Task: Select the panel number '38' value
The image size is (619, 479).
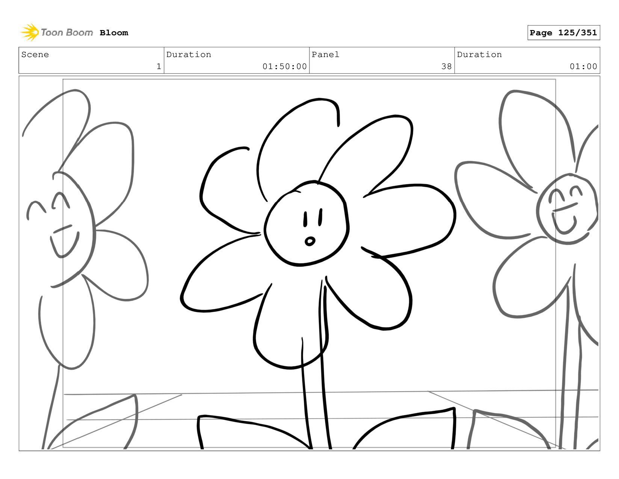Action: coord(446,66)
